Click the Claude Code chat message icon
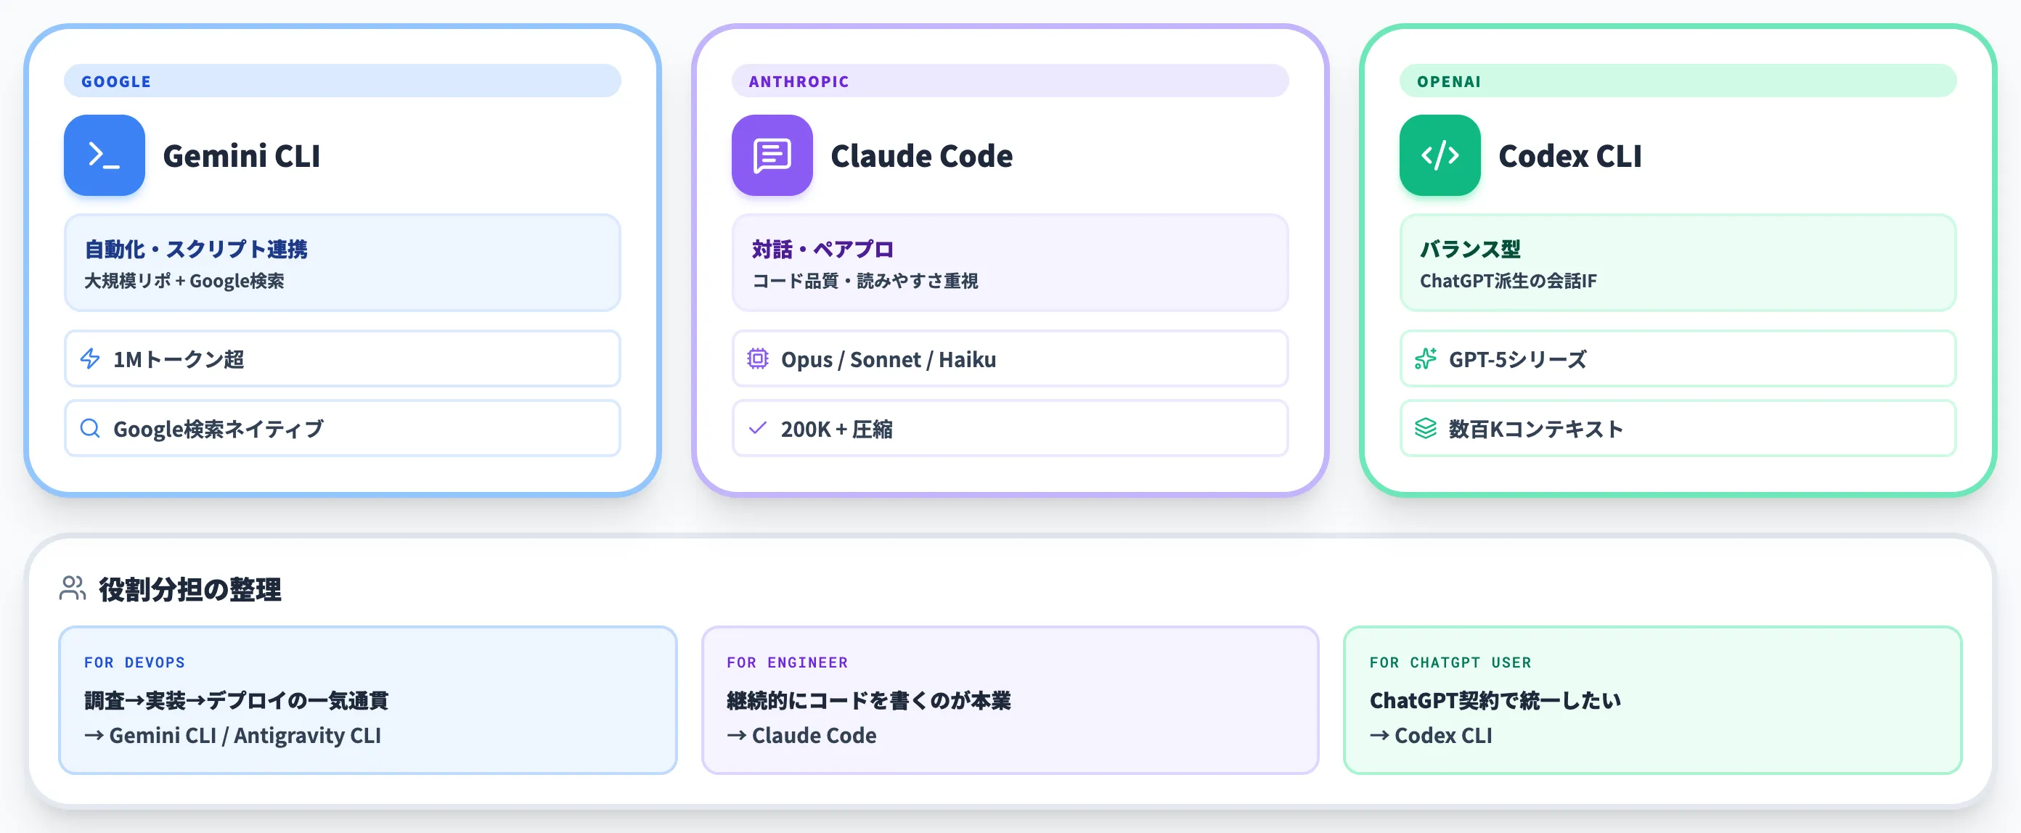This screenshot has height=833, width=2021. (x=772, y=155)
